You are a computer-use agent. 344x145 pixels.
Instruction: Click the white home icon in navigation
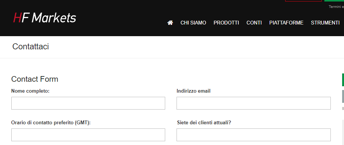click(x=170, y=23)
